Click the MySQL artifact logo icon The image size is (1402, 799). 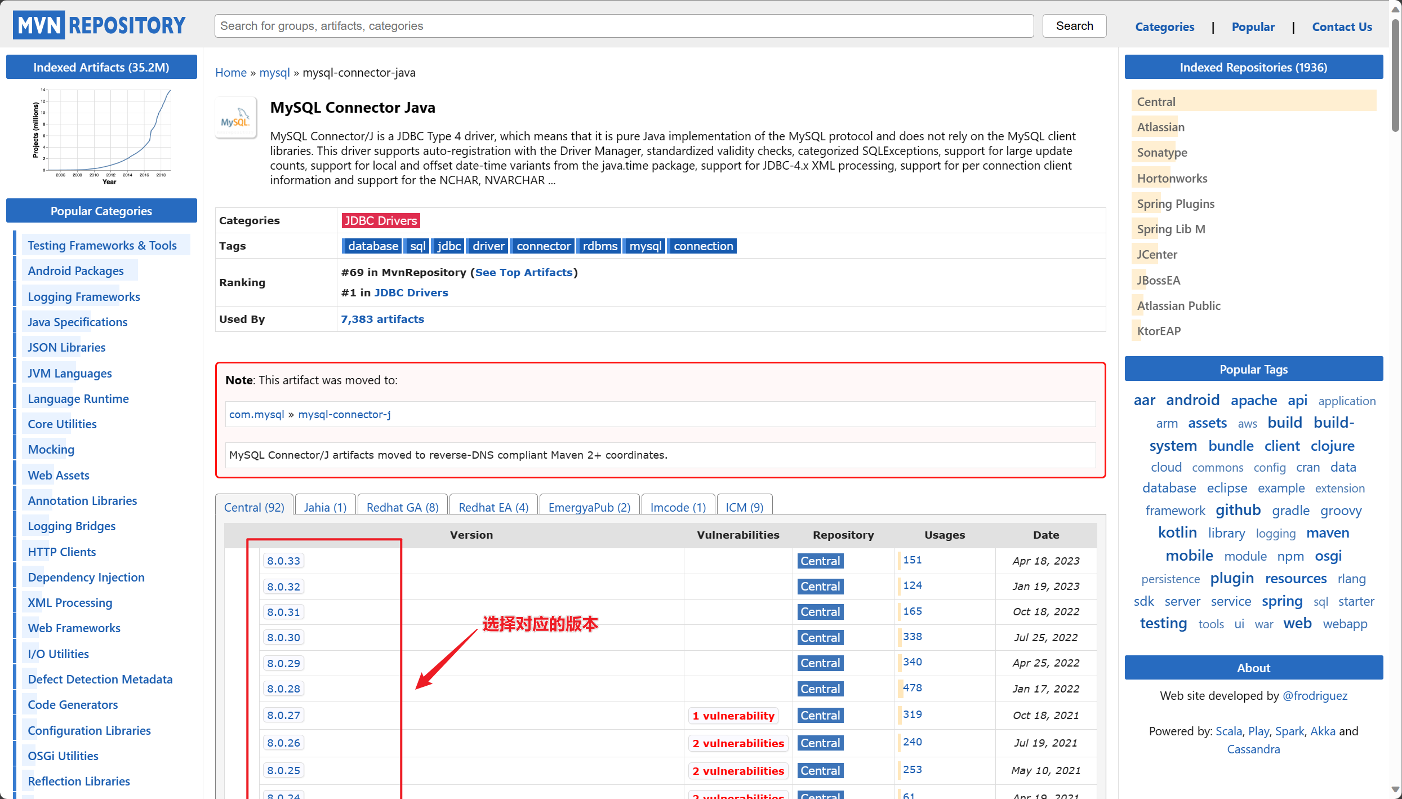[236, 118]
